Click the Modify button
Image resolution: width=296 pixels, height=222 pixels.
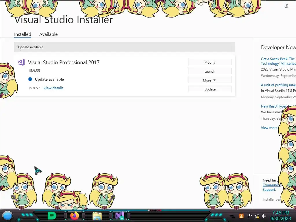(x=210, y=62)
